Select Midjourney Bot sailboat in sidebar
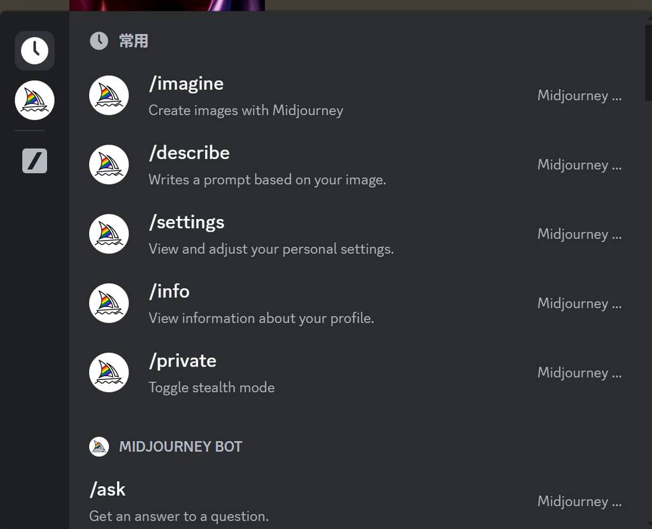 coord(34,101)
